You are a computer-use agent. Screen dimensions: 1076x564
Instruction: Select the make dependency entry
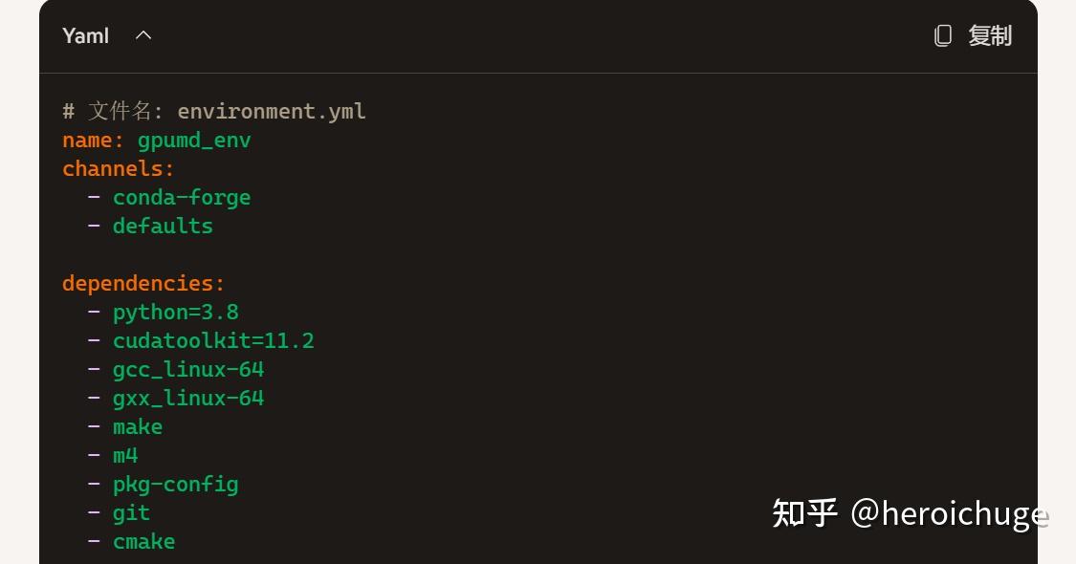[137, 426]
